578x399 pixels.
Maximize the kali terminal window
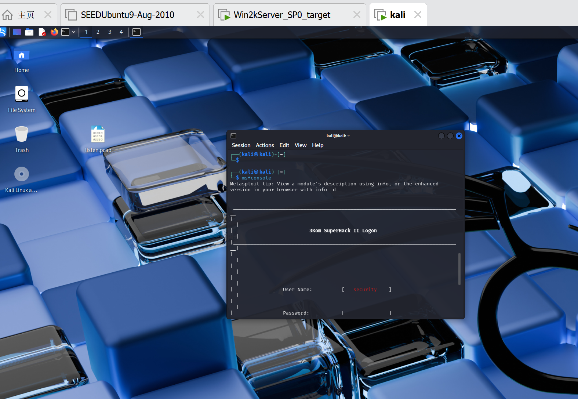450,136
